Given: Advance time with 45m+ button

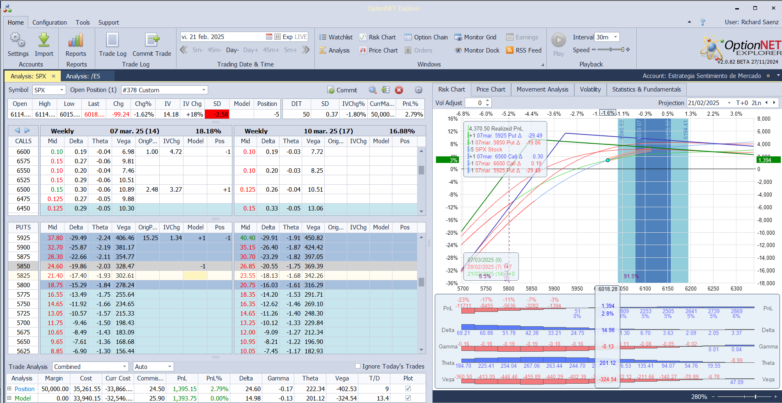Looking at the screenshot, I should pyautogui.click(x=271, y=50).
